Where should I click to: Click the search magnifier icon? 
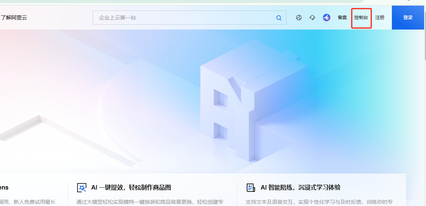point(279,18)
